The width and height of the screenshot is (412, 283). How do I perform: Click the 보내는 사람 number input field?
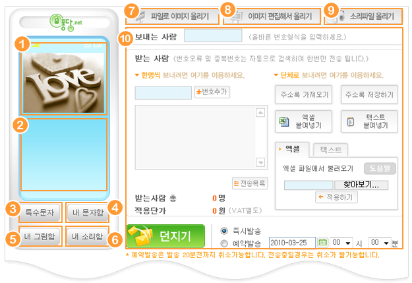pyautogui.click(x=213, y=36)
